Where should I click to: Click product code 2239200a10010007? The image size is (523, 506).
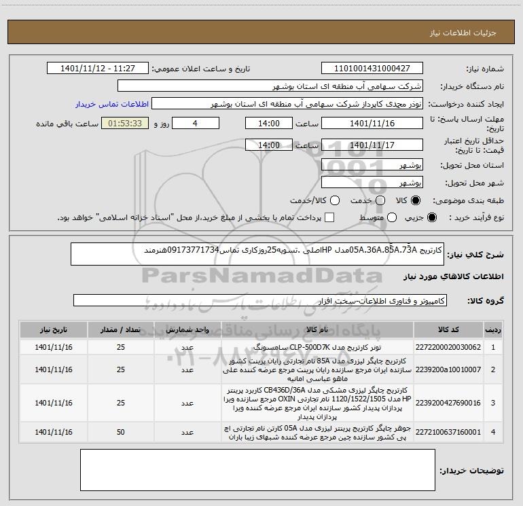point(448,369)
